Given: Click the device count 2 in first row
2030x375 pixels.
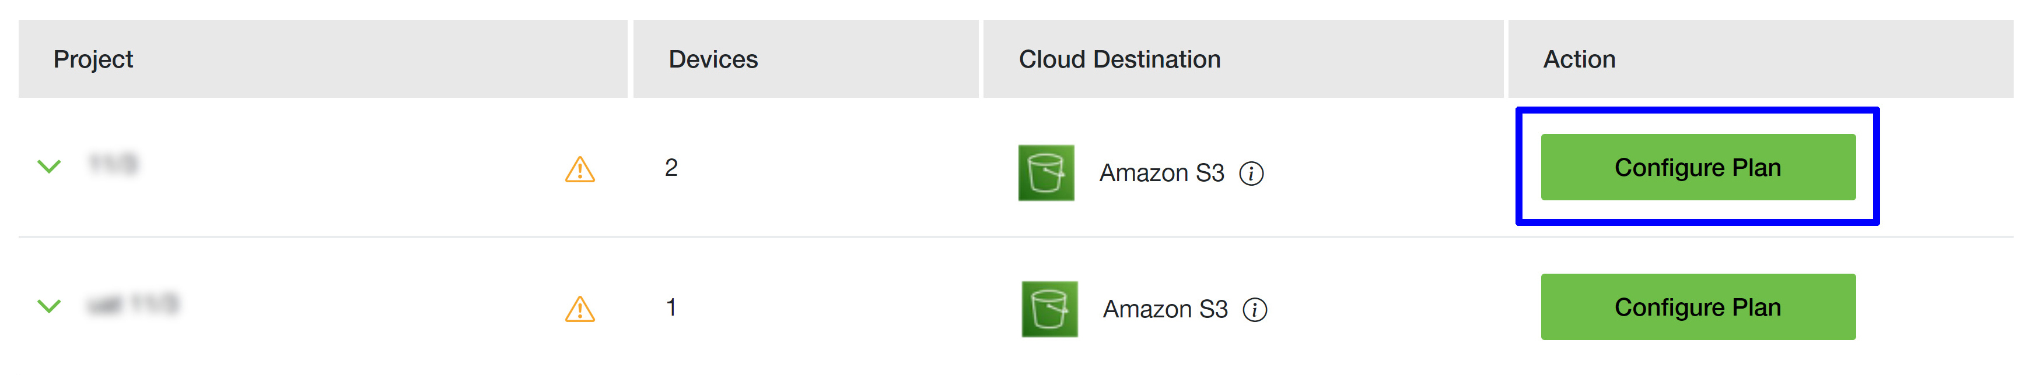Looking at the screenshot, I should pos(671,168).
